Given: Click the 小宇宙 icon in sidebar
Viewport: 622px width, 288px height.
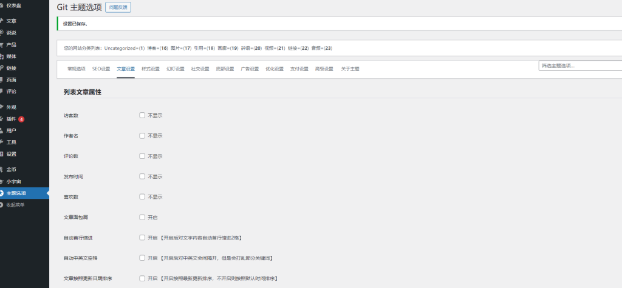Looking at the screenshot, I should point(1,181).
